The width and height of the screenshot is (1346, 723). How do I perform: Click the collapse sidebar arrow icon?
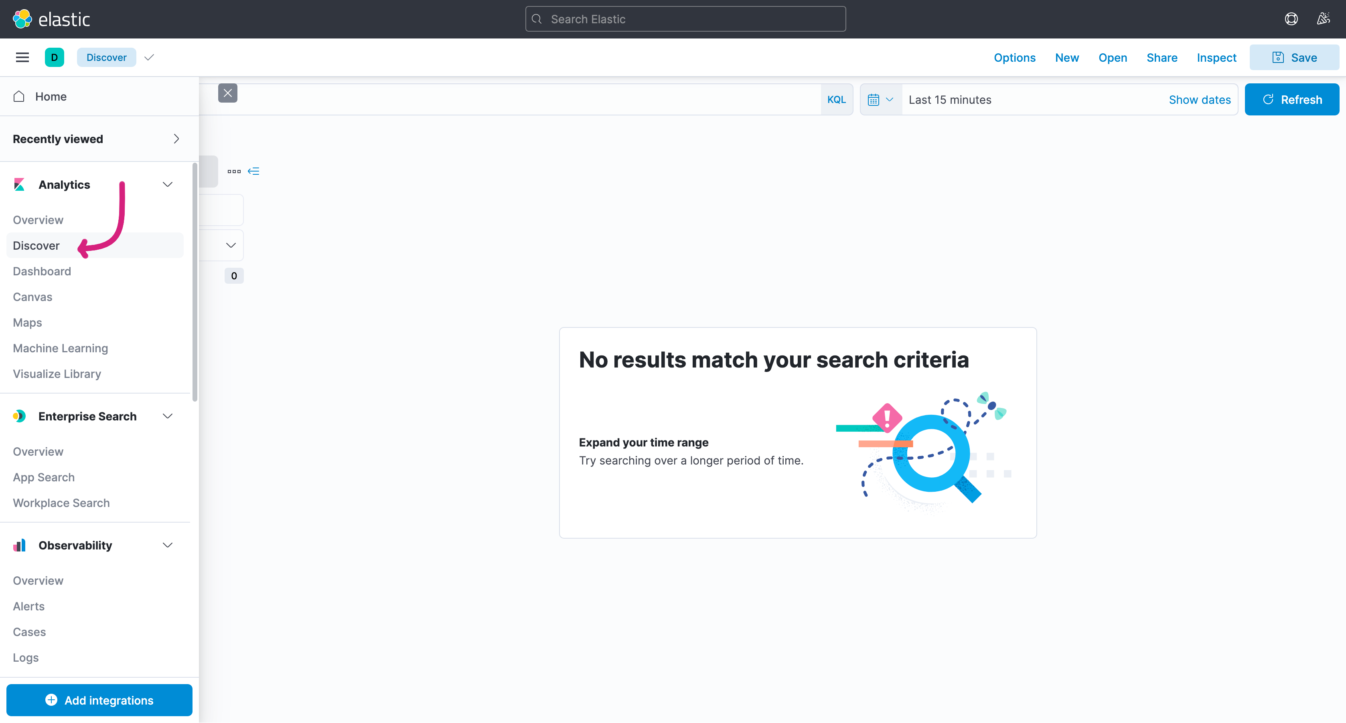pyautogui.click(x=253, y=171)
